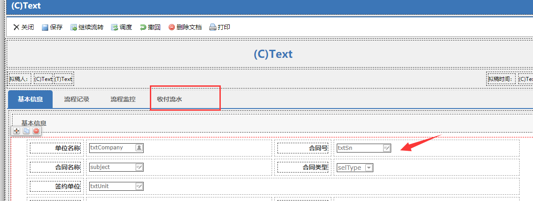The height and width of the screenshot is (201, 533).
Task: Open the selType dropdown arrow
Action: point(369,168)
